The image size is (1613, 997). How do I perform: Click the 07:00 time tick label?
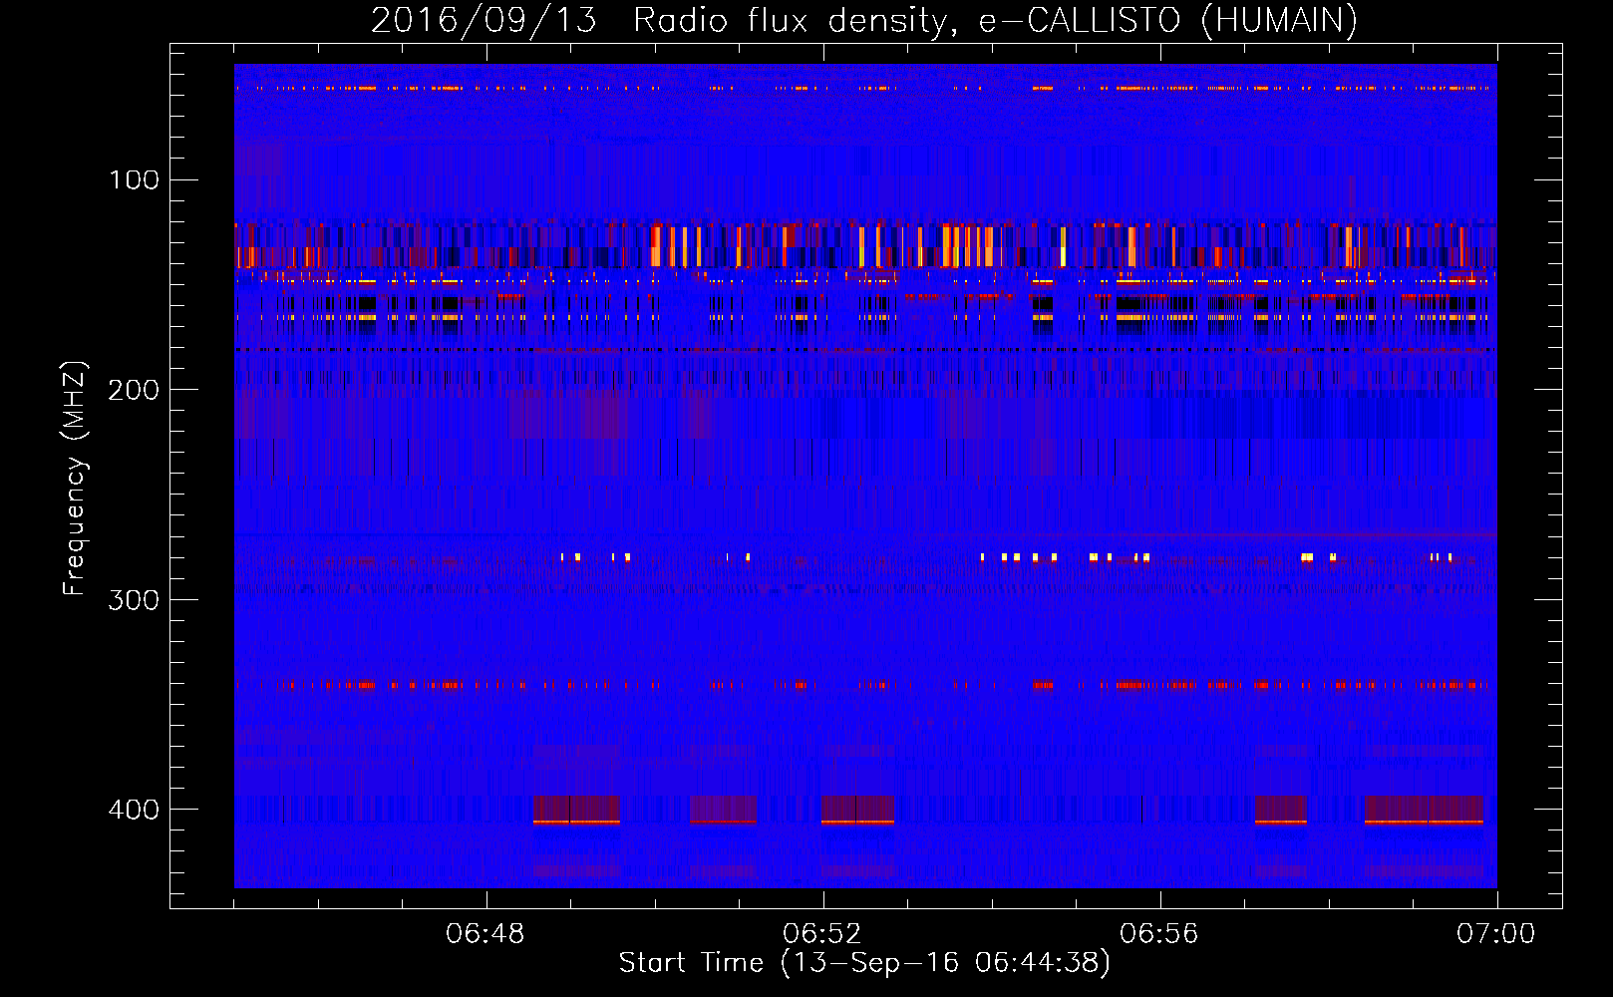point(1496,934)
